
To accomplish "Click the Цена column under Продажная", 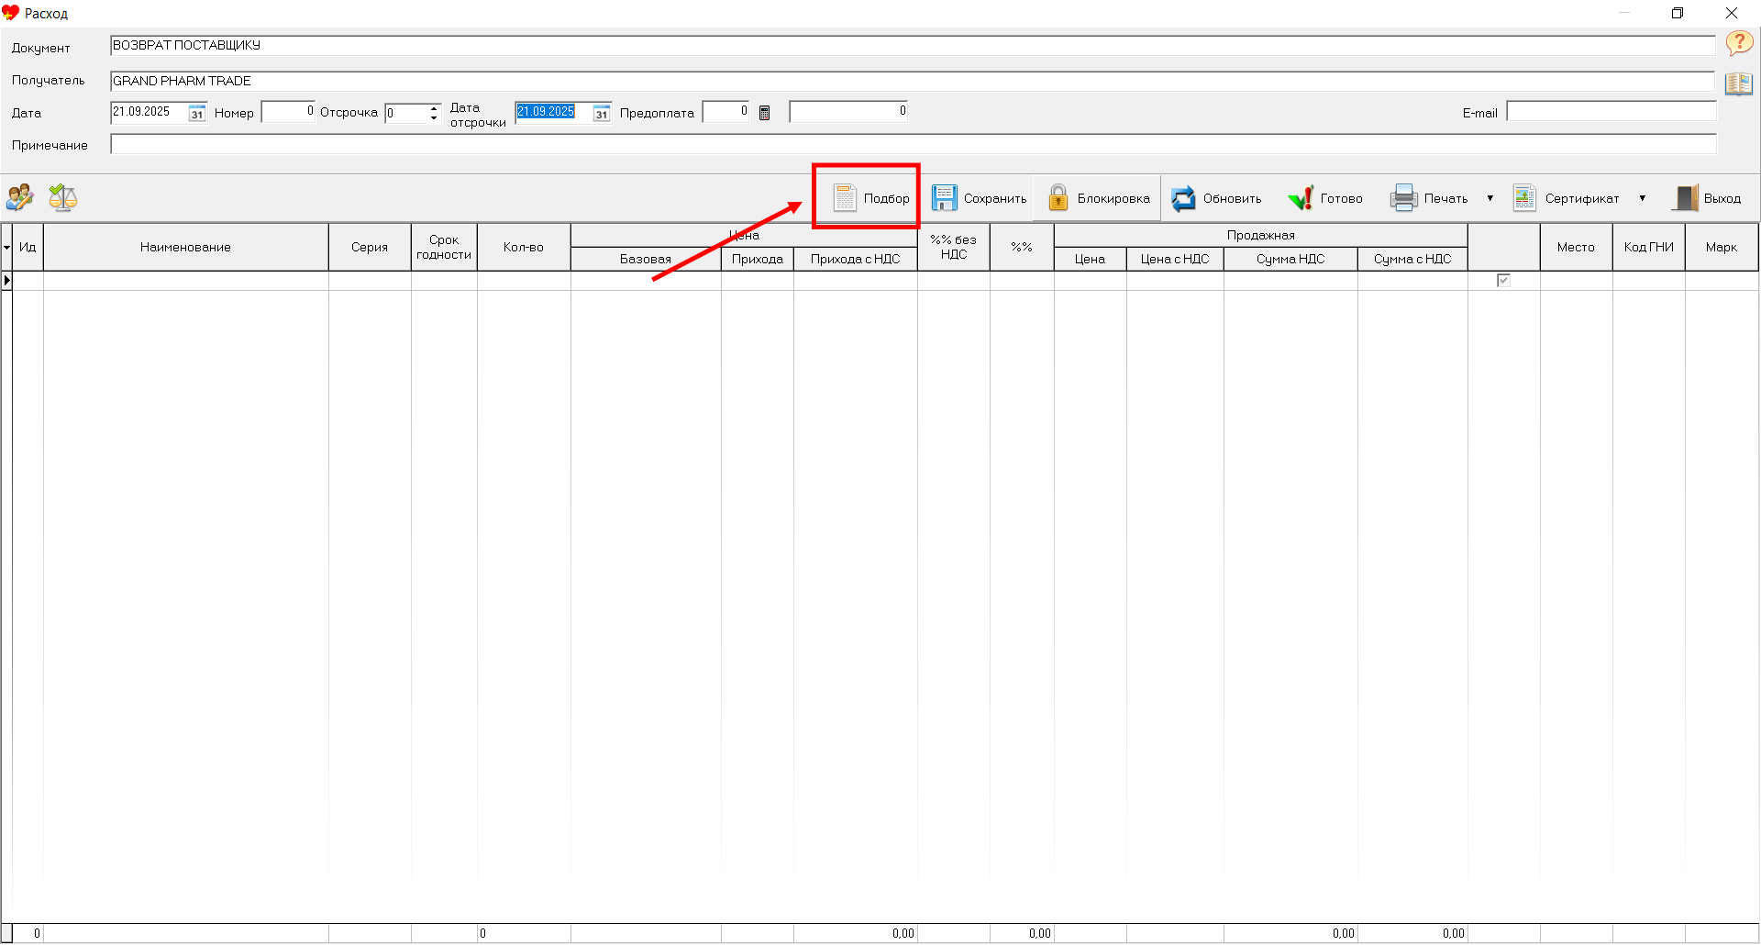I will 1091,260.
